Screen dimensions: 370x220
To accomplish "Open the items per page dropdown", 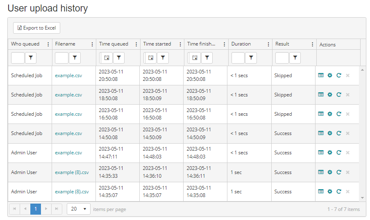I will pyautogui.click(x=79, y=209).
